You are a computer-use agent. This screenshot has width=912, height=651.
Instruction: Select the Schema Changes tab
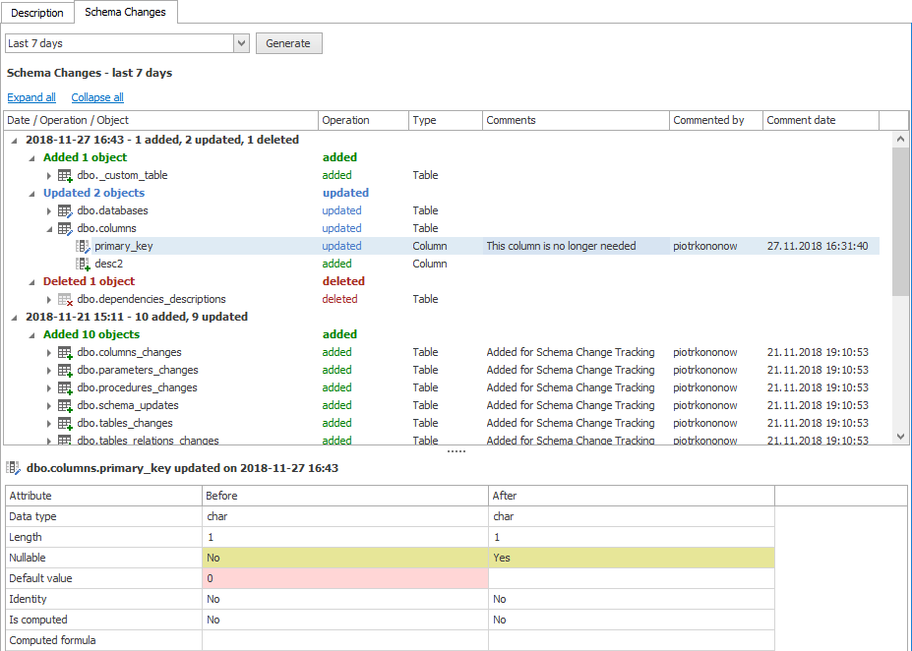point(125,13)
